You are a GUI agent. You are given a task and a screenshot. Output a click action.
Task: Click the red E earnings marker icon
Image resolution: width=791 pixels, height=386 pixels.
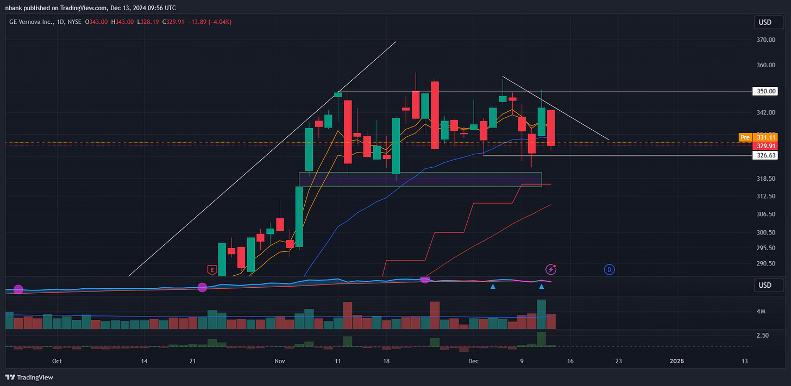coord(212,269)
